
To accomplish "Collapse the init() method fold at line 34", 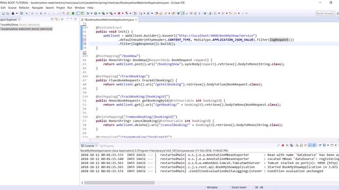I will (x=87, y=27).
